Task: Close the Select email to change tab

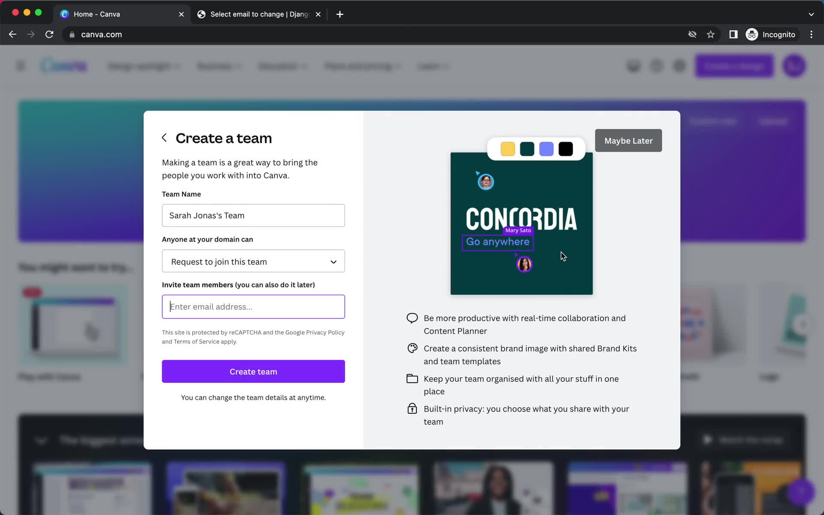Action: [318, 14]
